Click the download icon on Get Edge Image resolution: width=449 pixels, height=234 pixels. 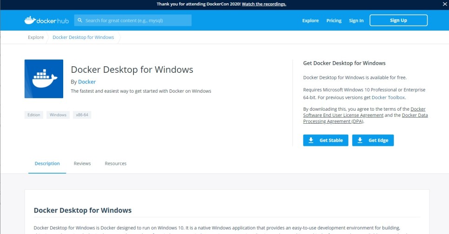pyautogui.click(x=360, y=140)
